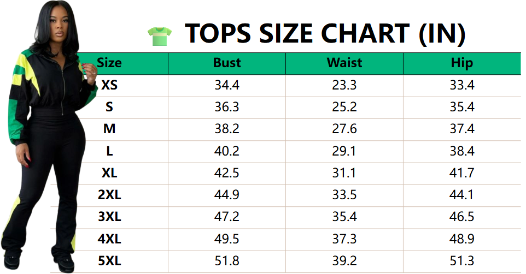
Task: Select the Bust column header
Action: click(227, 63)
